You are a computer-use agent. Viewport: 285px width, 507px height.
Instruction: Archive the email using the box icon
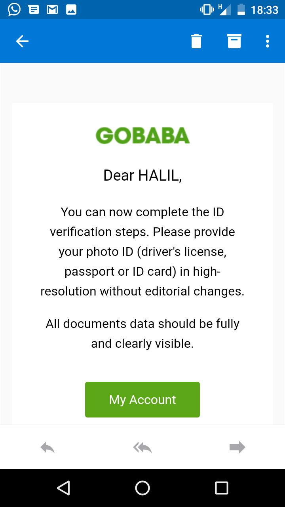[234, 41]
